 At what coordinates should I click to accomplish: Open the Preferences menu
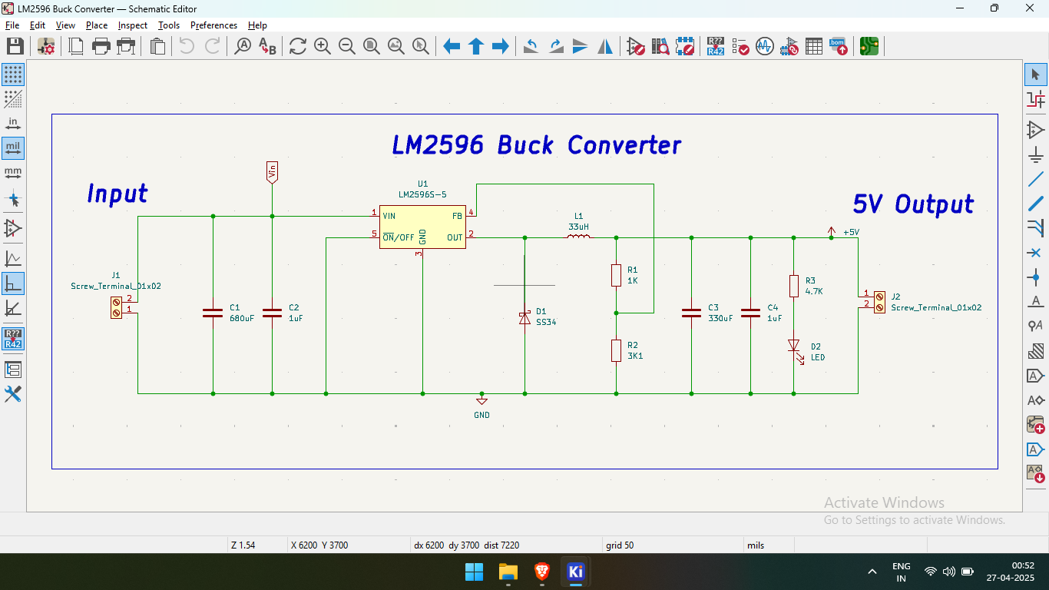(x=213, y=25)
